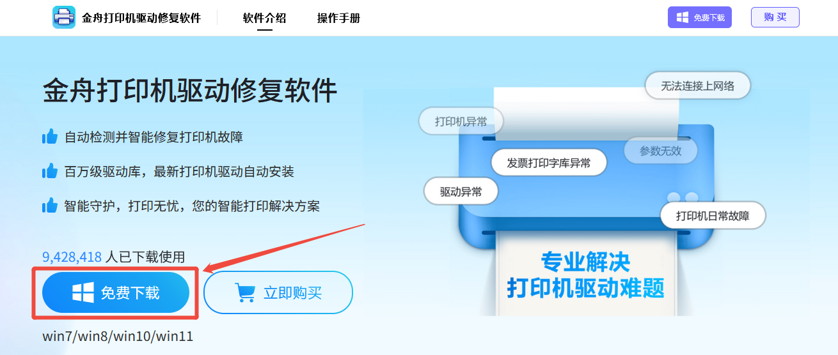
Task: Select the 发票打印字库异常 bubble
Action: coord(549,162)
